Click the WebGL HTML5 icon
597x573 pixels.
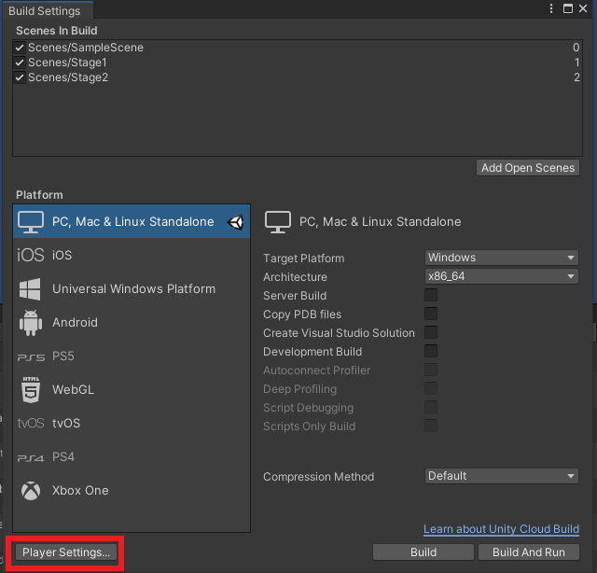coord(31,390)
